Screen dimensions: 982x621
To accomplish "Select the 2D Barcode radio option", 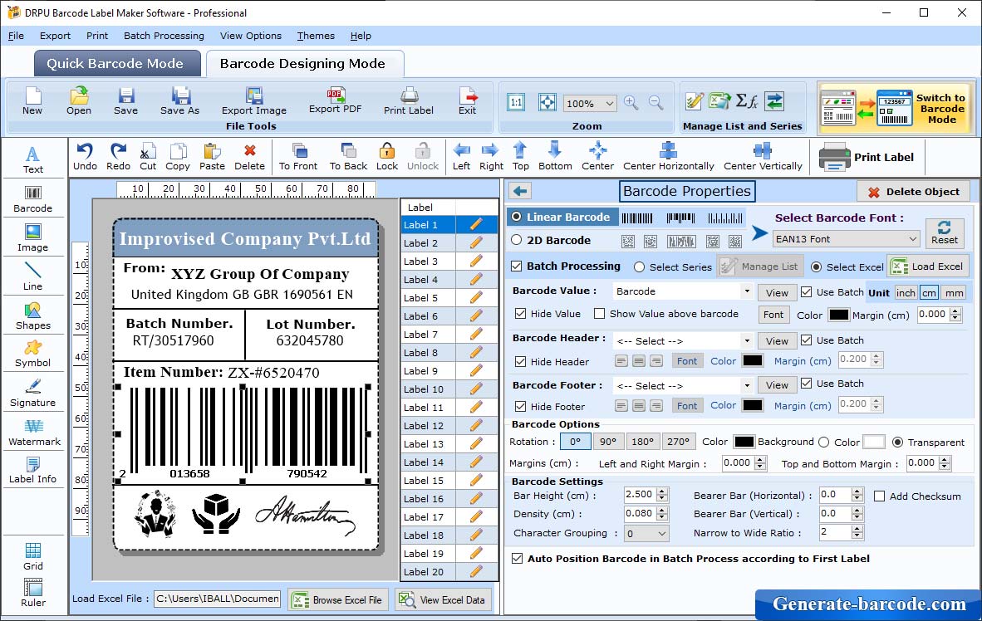I will click(516, 240).
